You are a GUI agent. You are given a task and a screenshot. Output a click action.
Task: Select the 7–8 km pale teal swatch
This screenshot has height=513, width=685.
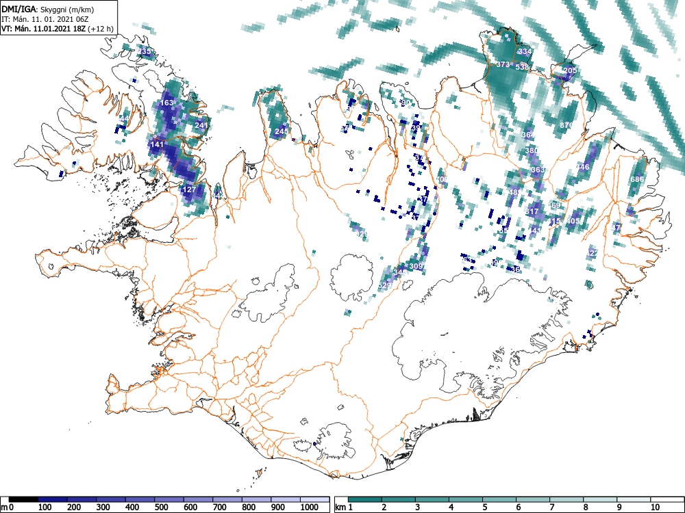click(566, 499)
